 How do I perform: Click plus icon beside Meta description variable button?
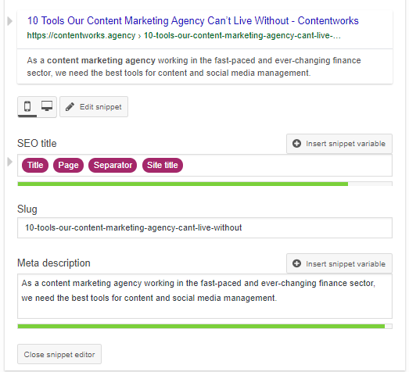(x=296, y=263)
